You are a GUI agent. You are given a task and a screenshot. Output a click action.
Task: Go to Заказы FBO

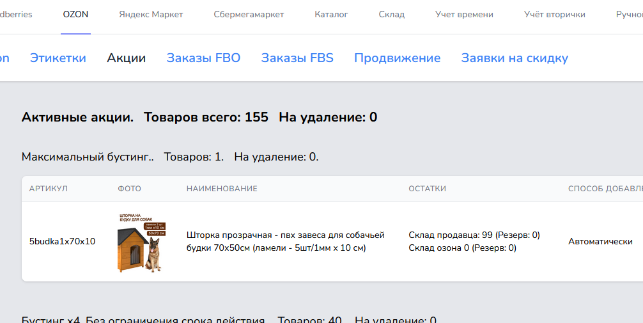coord(203,58)
